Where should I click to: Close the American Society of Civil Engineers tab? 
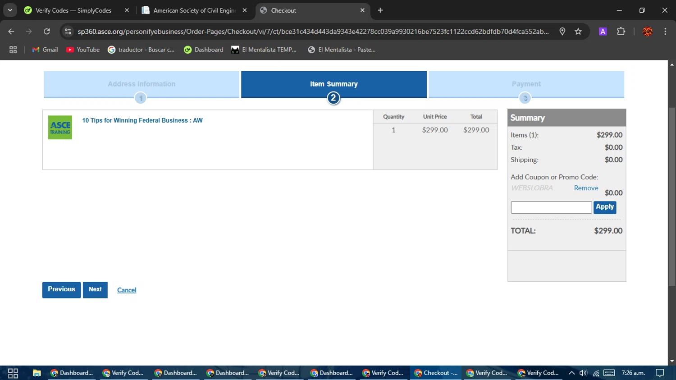point(245,10)
